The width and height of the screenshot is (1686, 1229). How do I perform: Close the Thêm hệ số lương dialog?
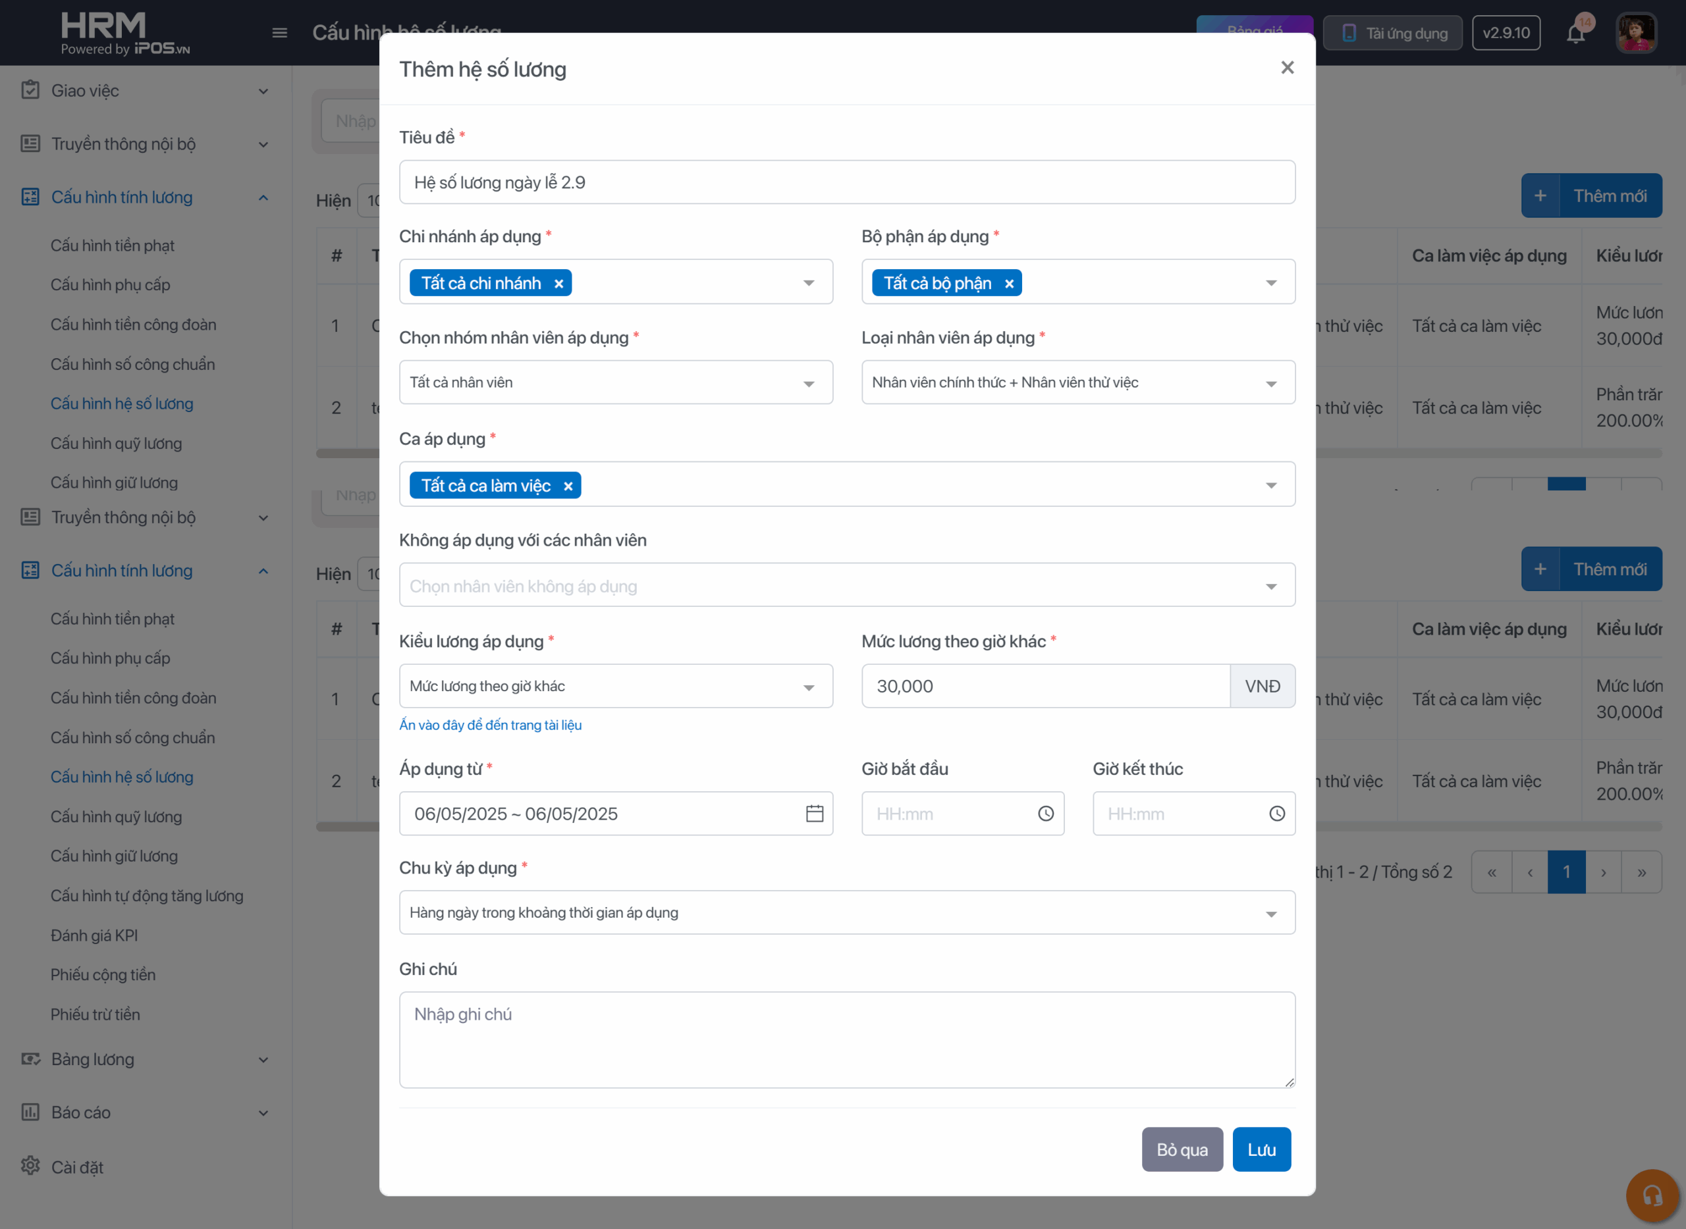pyautogui.click(x=1287, y=68)
